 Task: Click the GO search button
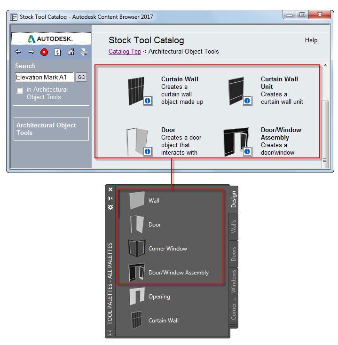(x=81, y=77)
